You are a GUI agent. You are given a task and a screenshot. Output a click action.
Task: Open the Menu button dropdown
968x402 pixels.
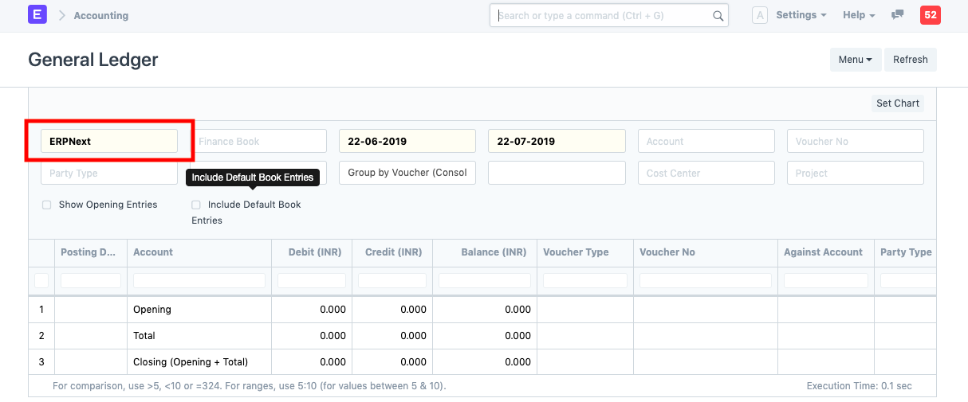pyautogui.click(x=855, y=60)
